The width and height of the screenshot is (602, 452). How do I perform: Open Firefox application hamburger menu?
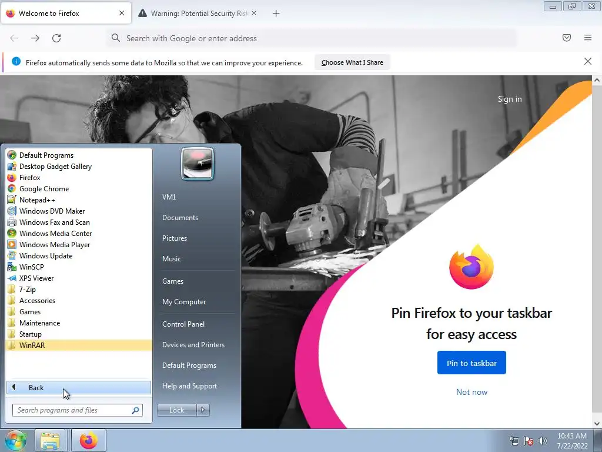point(588,38)
